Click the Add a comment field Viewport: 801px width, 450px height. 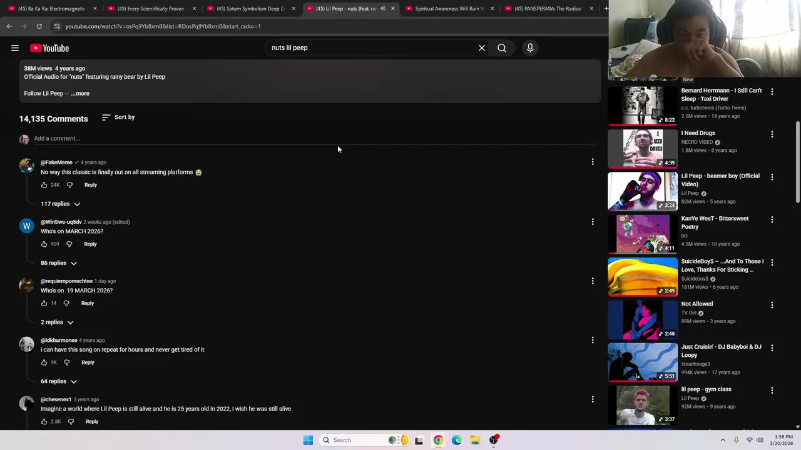point(313,139)
